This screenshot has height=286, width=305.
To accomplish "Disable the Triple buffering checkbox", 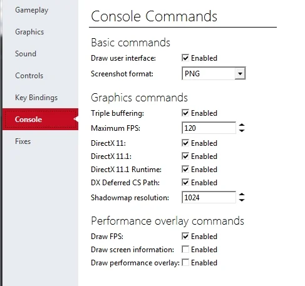I will (185, 113).
